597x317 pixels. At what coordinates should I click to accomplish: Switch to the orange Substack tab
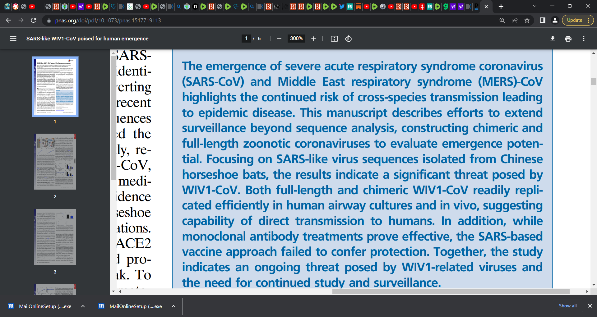[x=358, y=6]
